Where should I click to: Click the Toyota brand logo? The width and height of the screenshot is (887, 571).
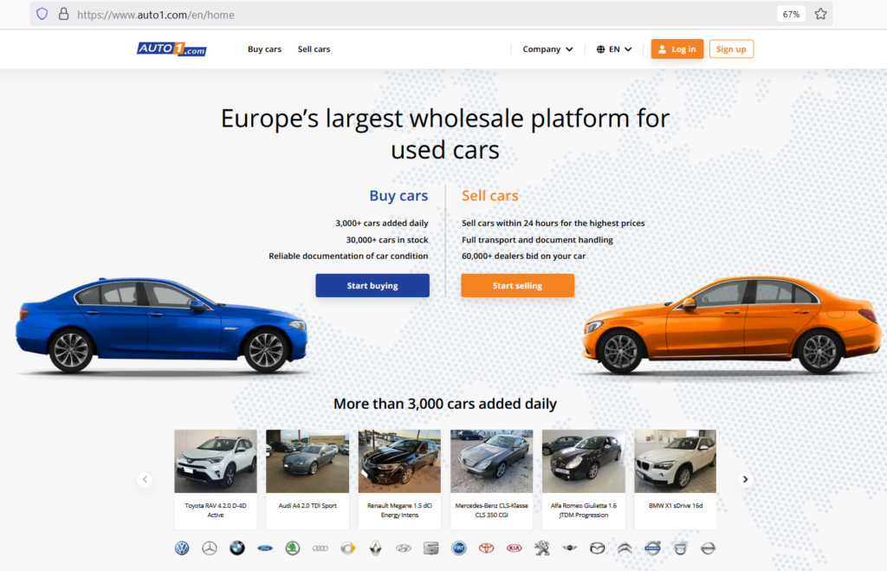[486, 548]
